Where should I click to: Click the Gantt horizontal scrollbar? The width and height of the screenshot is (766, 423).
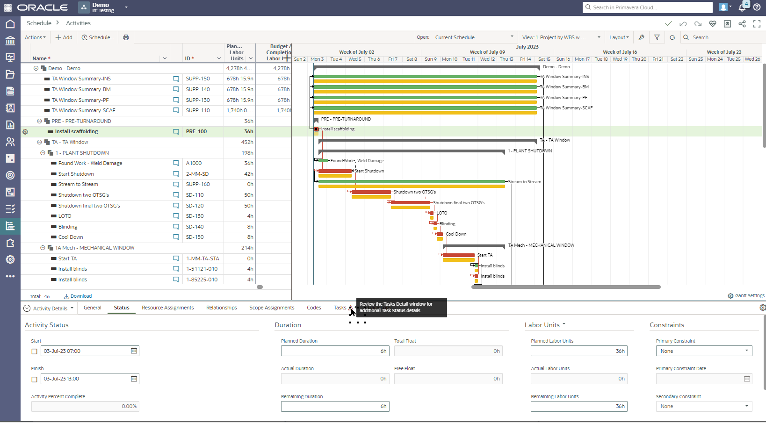pyautogui.click(x=566, y=287)
